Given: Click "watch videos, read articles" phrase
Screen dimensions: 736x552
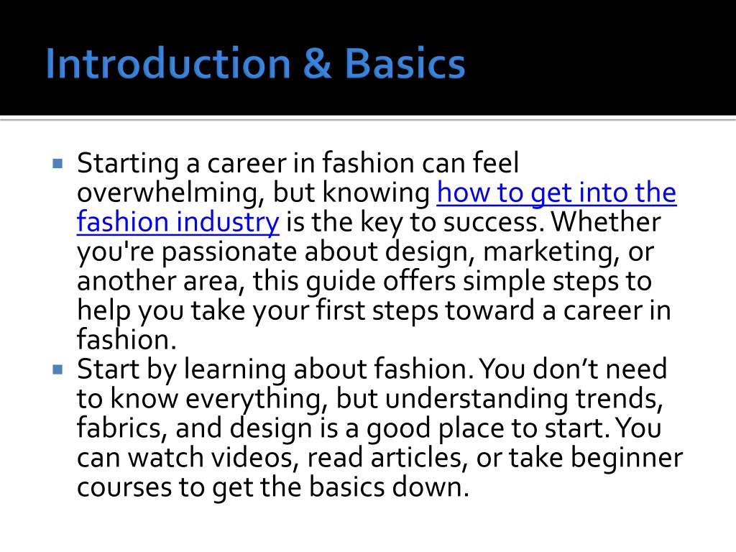Looking at the screenshot, I should point(294,458).
